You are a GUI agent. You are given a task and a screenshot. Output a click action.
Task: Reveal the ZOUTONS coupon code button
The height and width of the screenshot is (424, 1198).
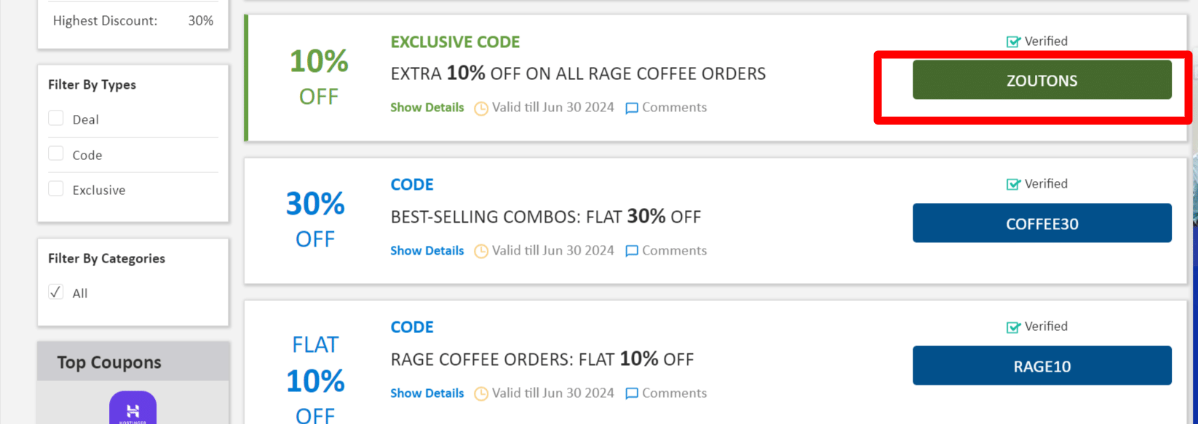1042,80
